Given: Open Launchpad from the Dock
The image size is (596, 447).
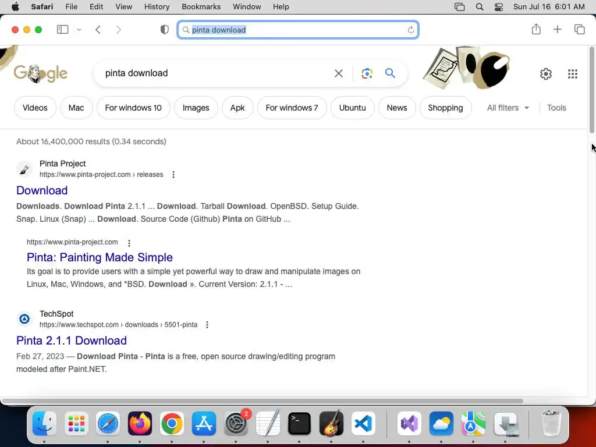Looking at the screenshot, I should click(x=76, y=423).
